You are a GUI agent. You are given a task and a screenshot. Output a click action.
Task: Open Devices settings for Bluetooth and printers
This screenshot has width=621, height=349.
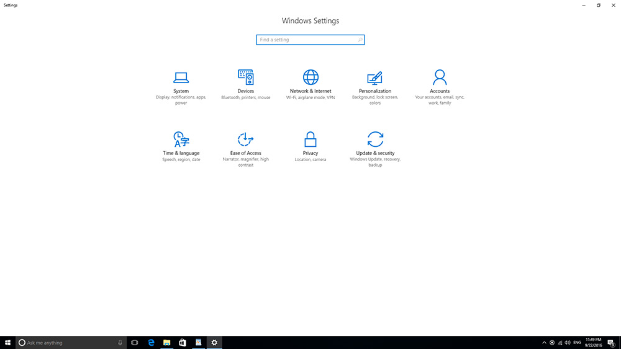click(x=245, y=78)
